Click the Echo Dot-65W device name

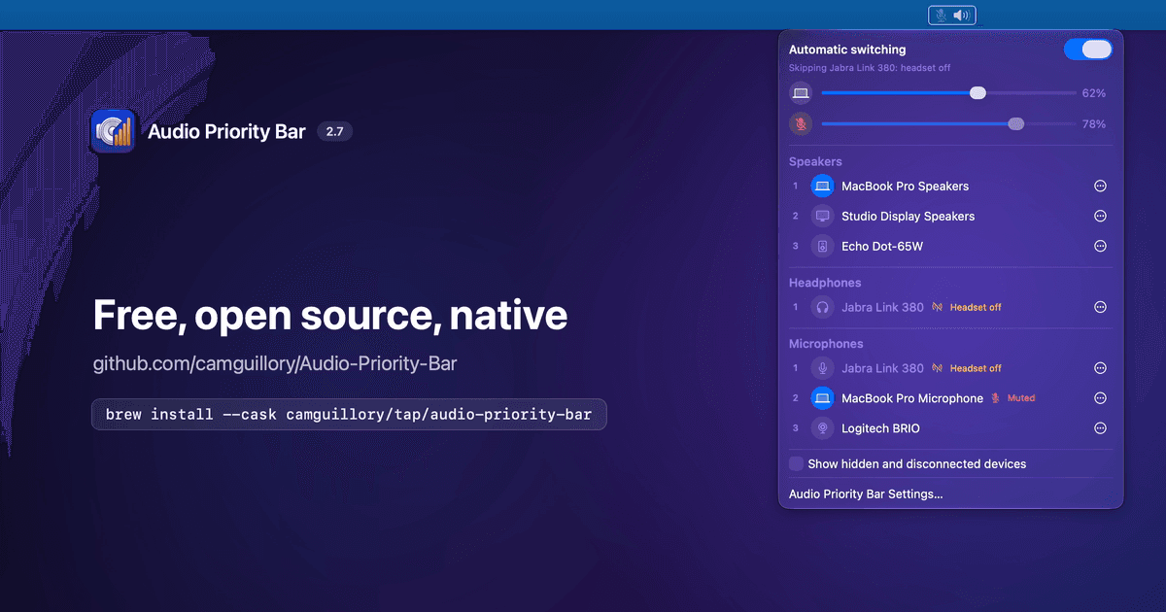pyautogui.click(x=882, y=247)
